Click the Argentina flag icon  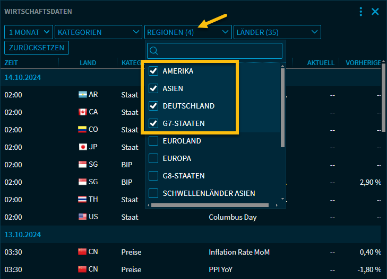82,95
